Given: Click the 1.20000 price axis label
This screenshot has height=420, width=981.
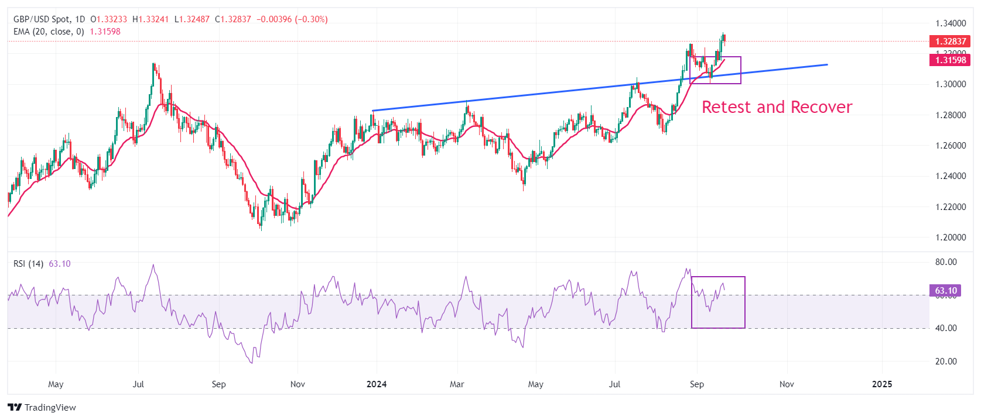Looking at the screenshot, I should tap(950, 237).
